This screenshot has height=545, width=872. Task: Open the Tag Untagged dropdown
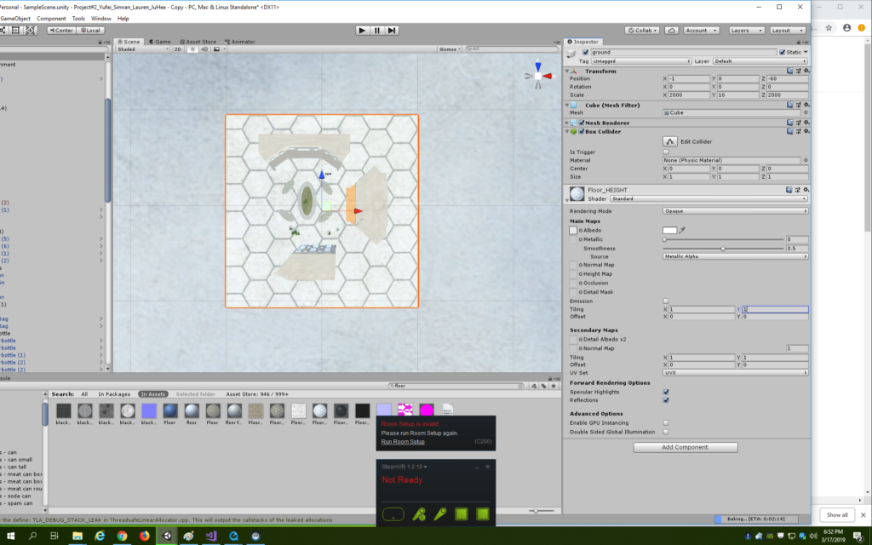641,61
